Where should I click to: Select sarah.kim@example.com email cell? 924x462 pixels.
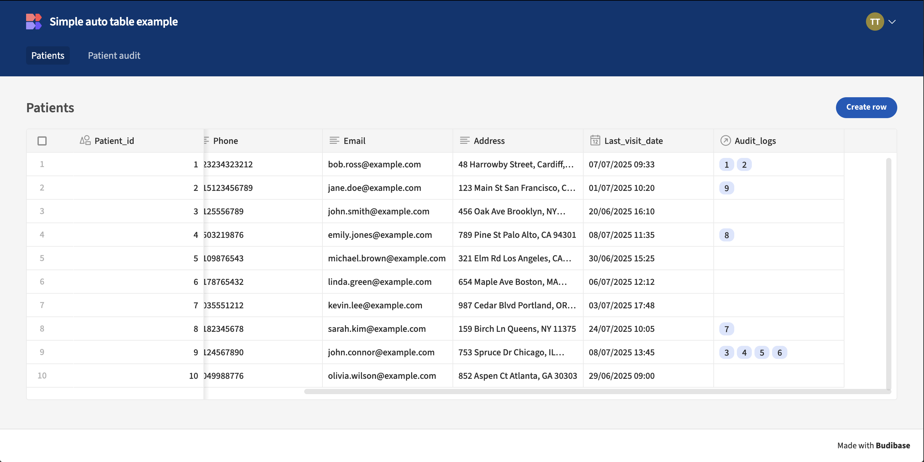tap(387, 329)
